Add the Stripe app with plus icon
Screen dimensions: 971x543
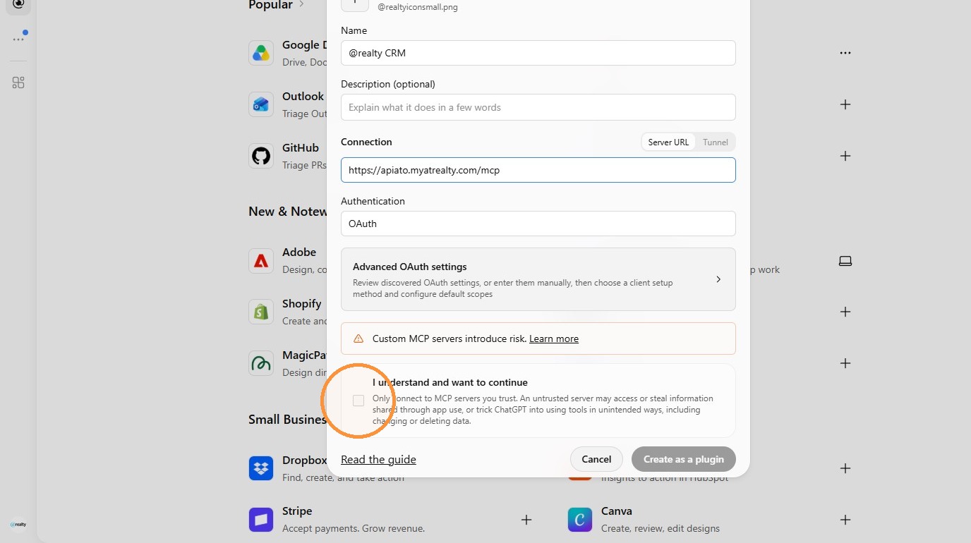pos(526,520)
